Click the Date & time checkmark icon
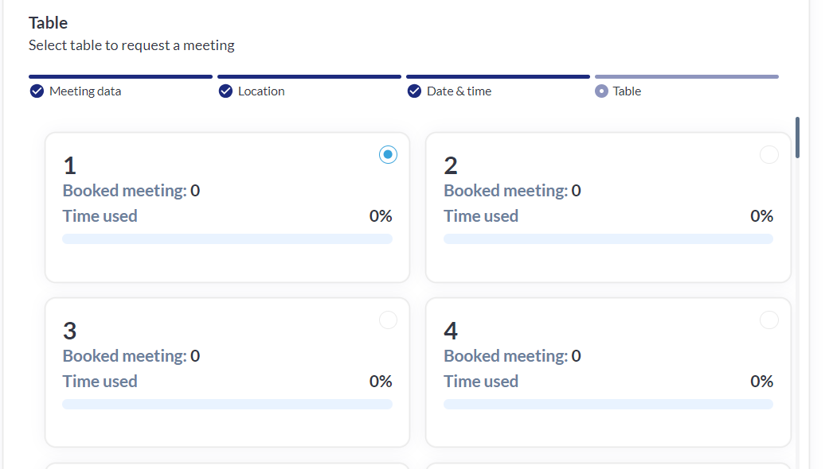This screenshot has height=469, width=829. coord(414,91)
